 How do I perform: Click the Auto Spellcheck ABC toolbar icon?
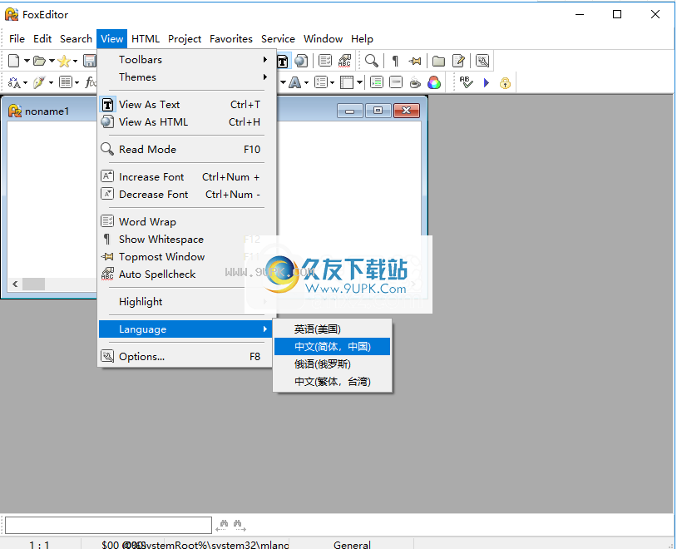pos(344,61)
